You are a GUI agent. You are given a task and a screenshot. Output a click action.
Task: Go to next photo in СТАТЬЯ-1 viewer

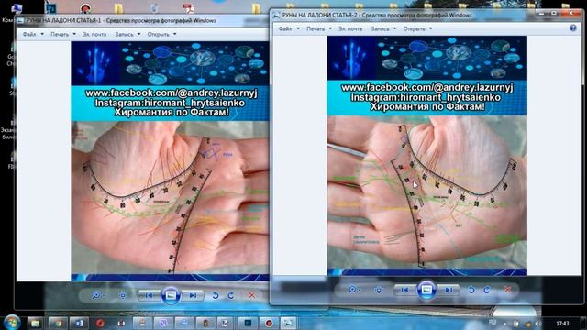coord(193,295)
